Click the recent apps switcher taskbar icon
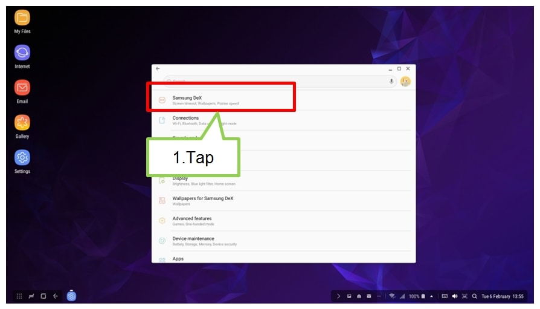This screenshot has width=540, height=309. (x=31, y=296)
